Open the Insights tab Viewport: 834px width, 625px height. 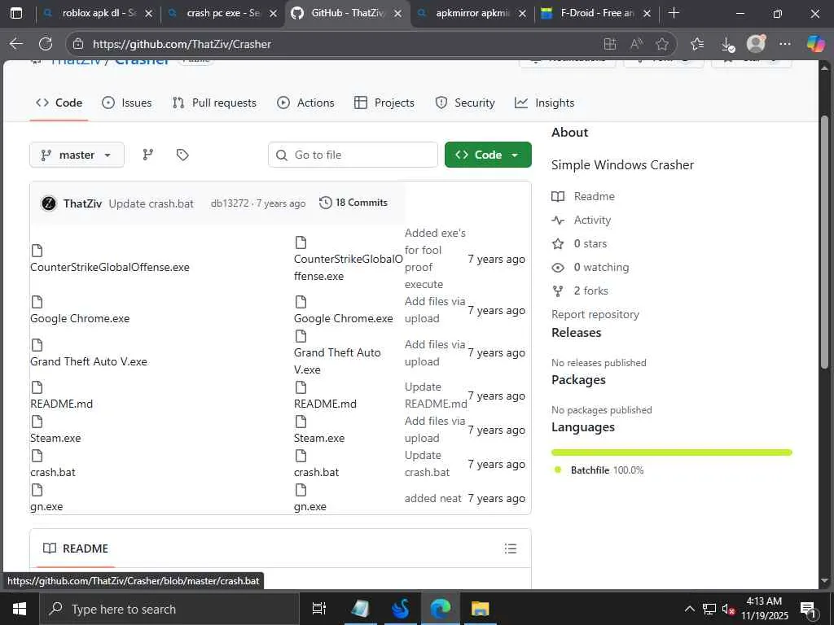pyautogui.click(x=545, y=103)
